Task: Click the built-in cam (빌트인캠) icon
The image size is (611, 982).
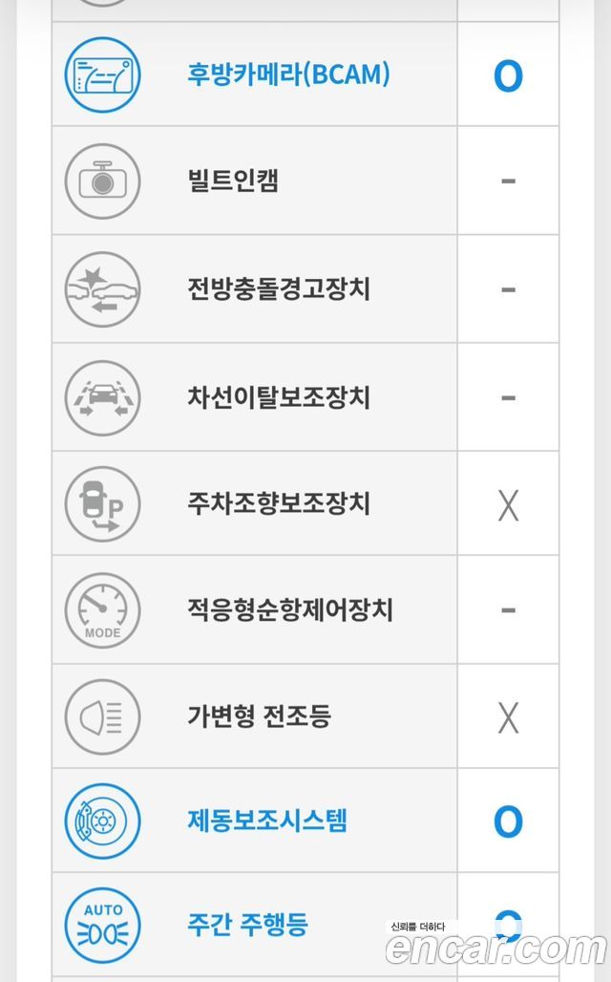Action: point(103,181)
